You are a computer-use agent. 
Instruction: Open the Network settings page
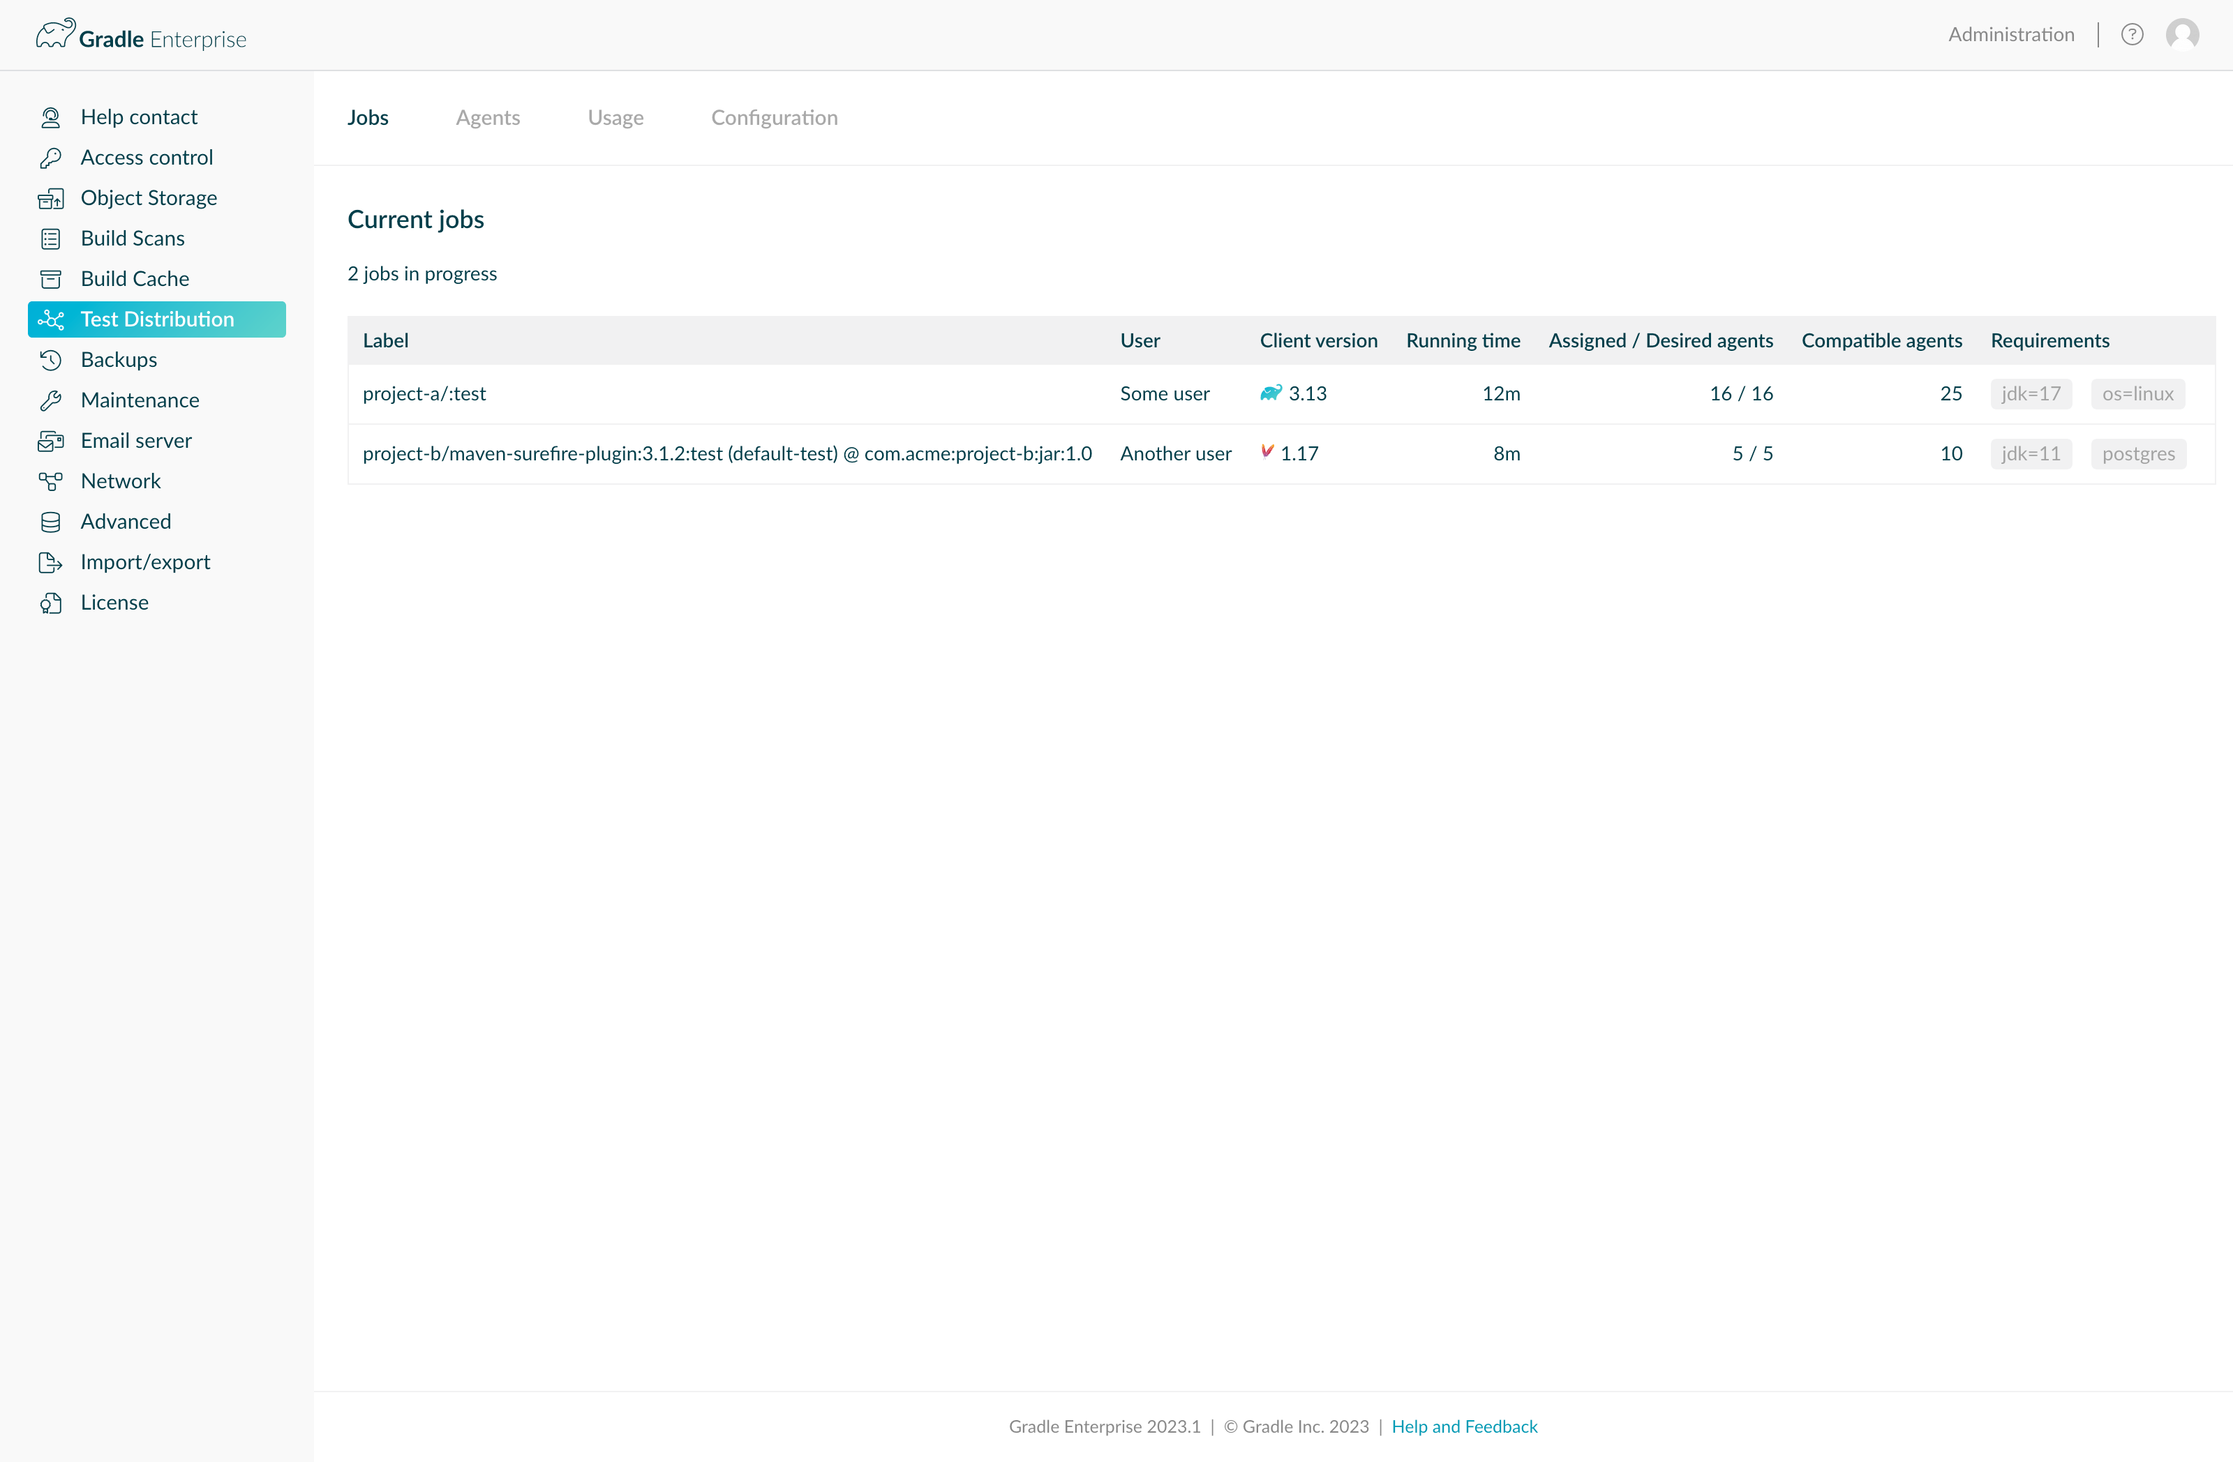pyautogui.click(x=120, y=481)
